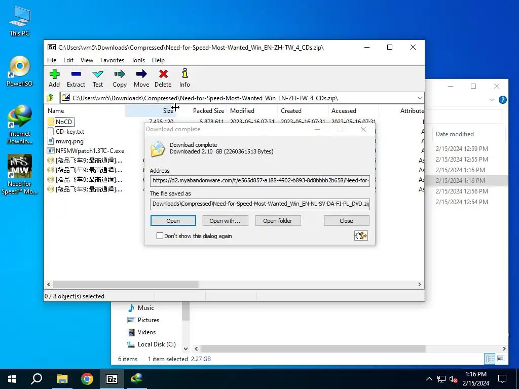
Task: Select Videos in Explorer navigation pane
Action: 142,332
